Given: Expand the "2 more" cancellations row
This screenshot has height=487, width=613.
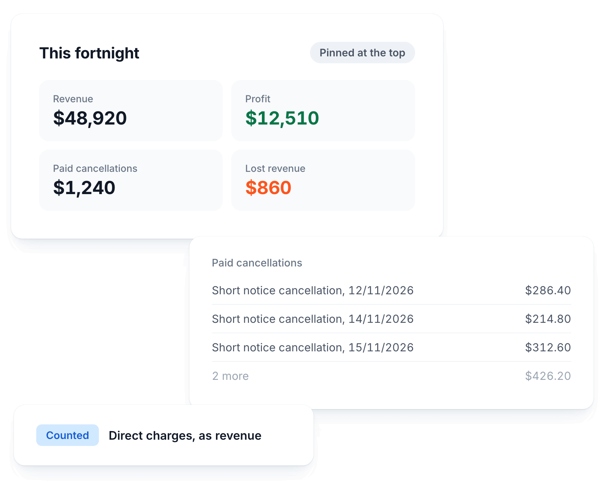Looking at the screenshot, I should click(391, 376).
